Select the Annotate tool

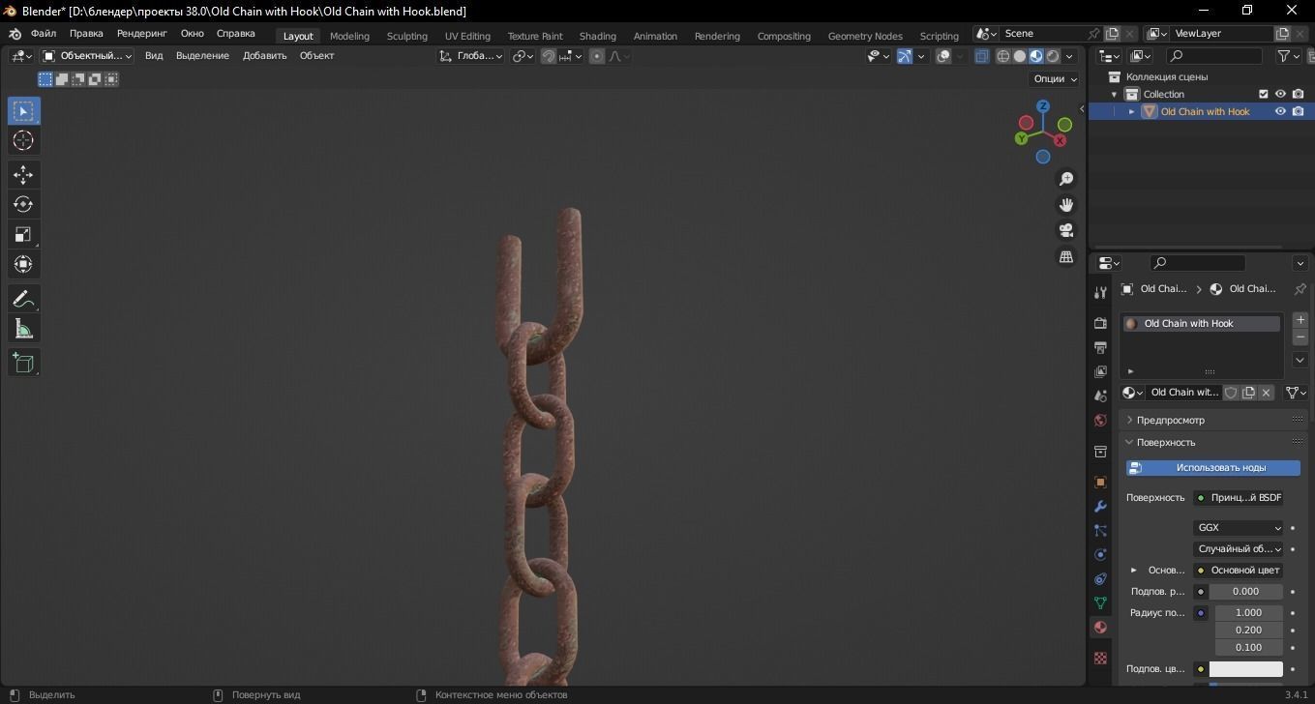(23, 299)
